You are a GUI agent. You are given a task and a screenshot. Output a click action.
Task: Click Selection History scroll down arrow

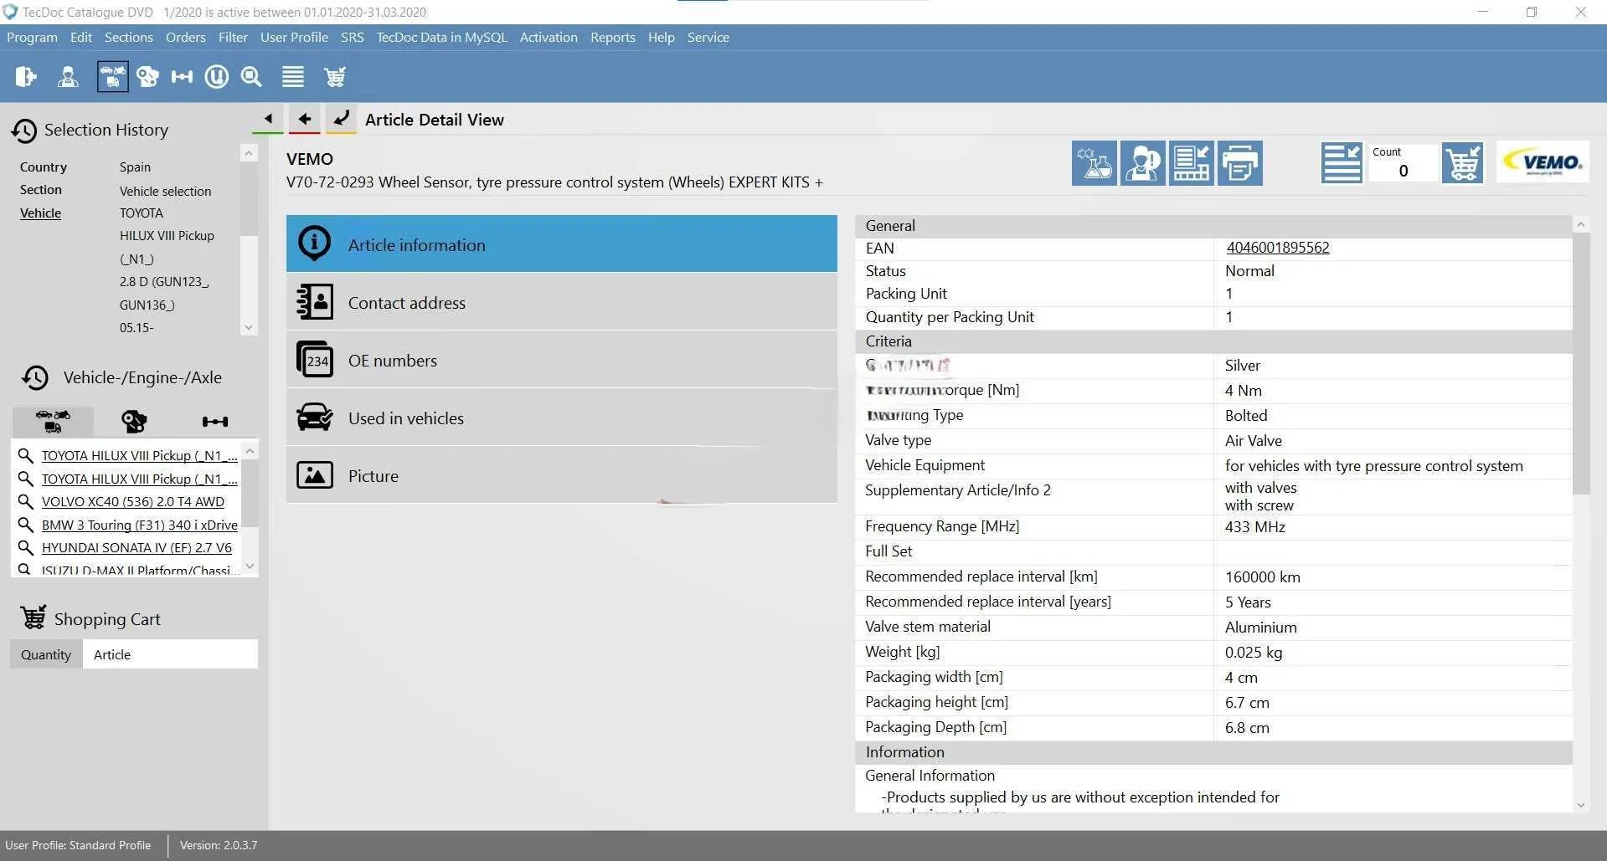tap(249, 327)
